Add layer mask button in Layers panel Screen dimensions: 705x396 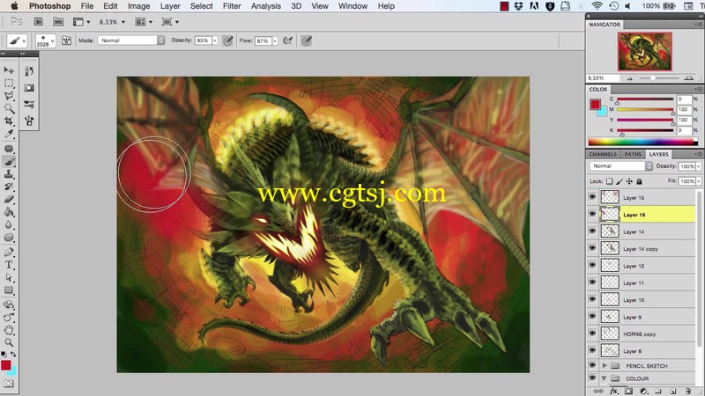[628, 391]
